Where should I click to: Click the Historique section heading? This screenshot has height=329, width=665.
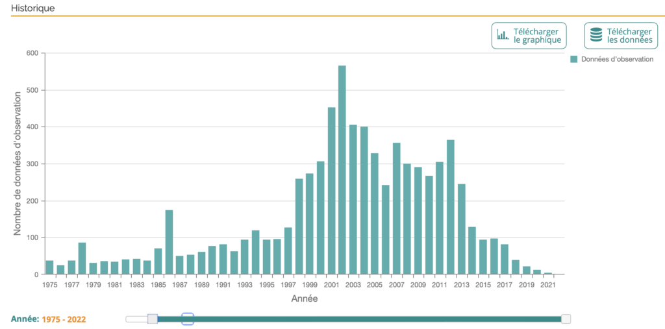(32, 8)
